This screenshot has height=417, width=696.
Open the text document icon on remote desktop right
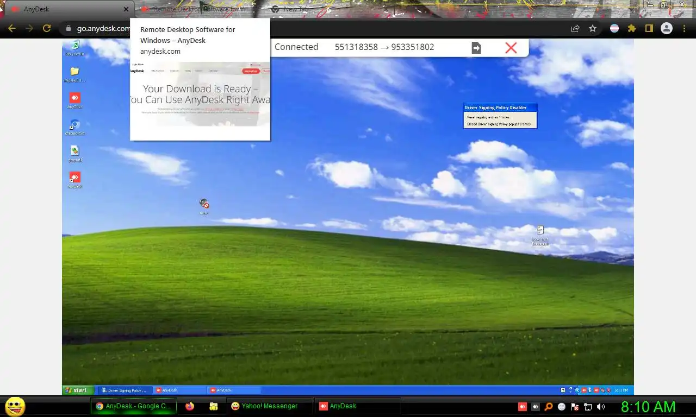tap(540, 236)
